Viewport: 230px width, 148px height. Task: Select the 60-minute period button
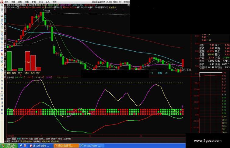pyautogui.click(x=2, y=88)
